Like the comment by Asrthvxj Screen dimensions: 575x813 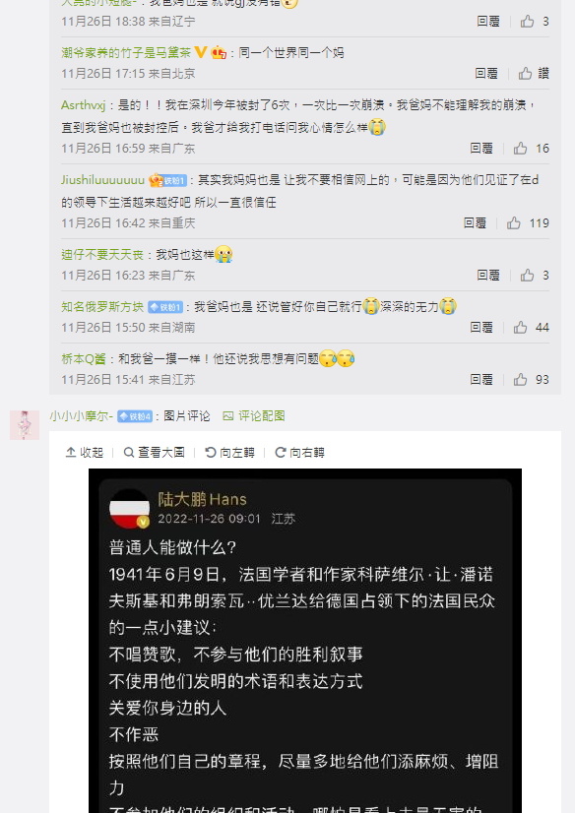520,149
